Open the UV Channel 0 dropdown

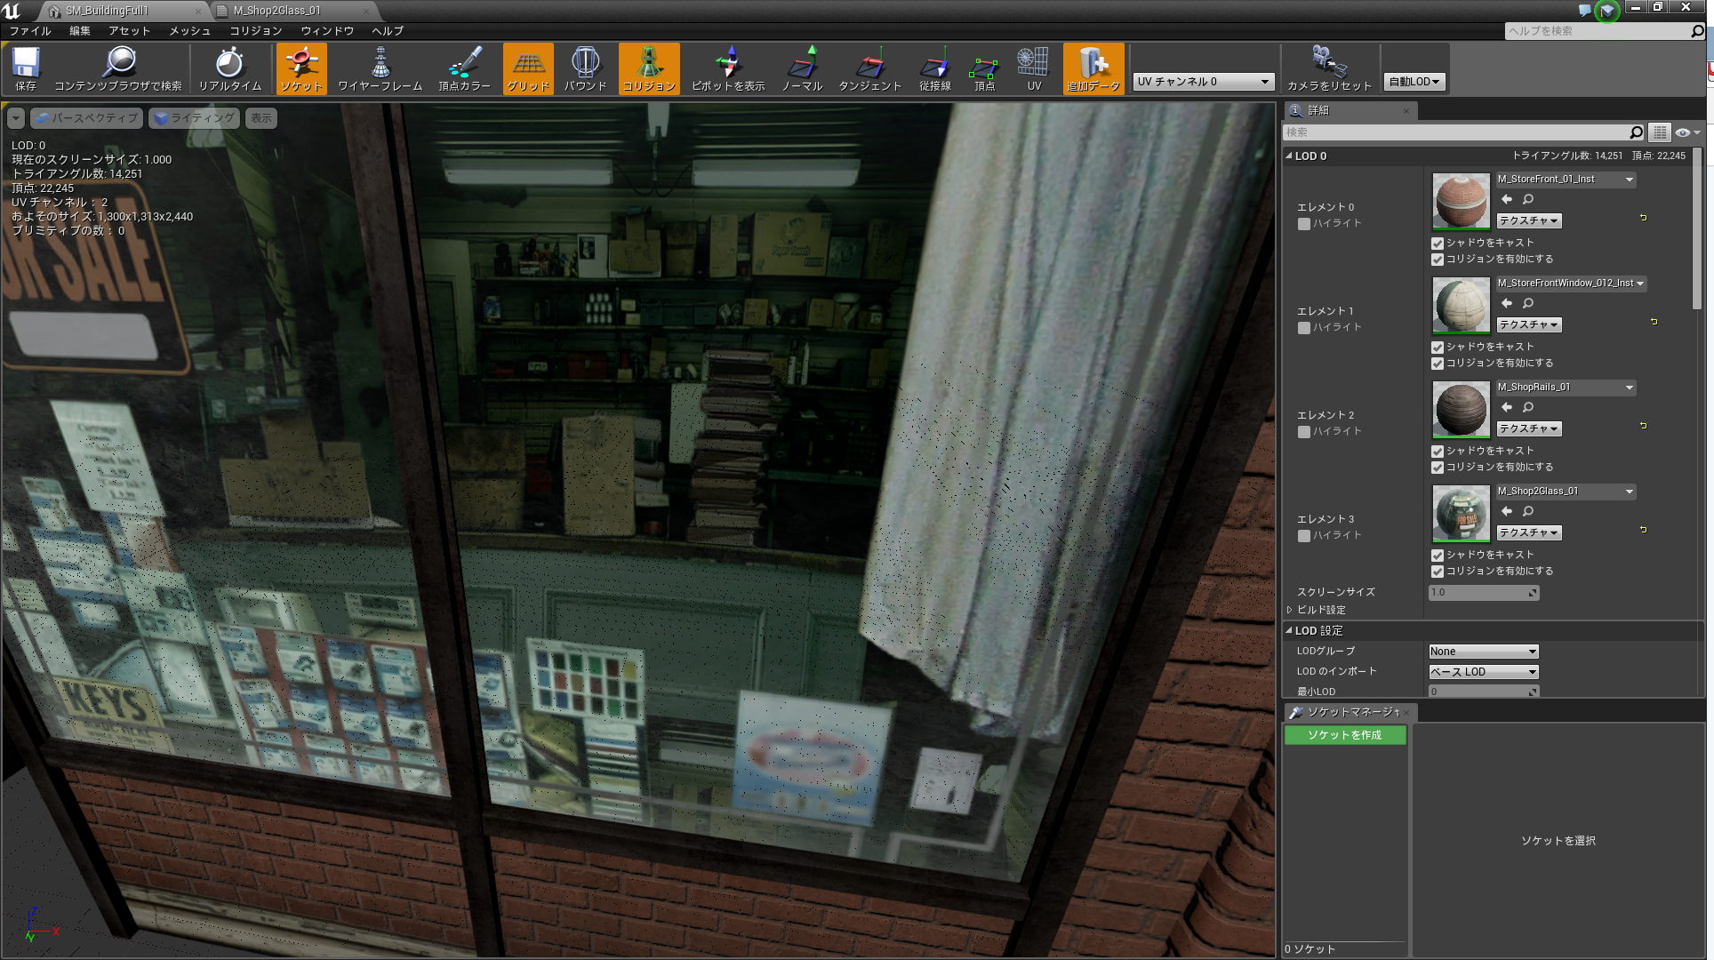[x=1204, y=82]
